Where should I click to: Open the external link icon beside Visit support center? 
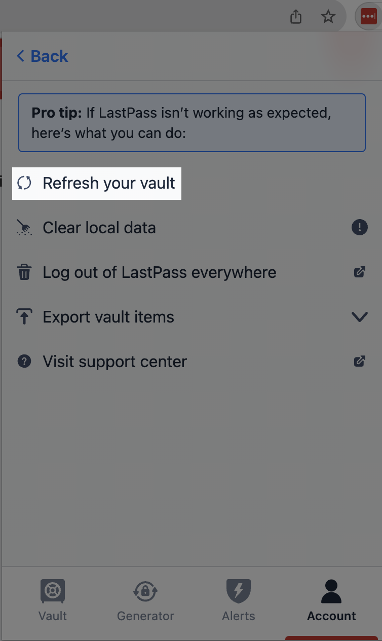[x=360, y=362]
